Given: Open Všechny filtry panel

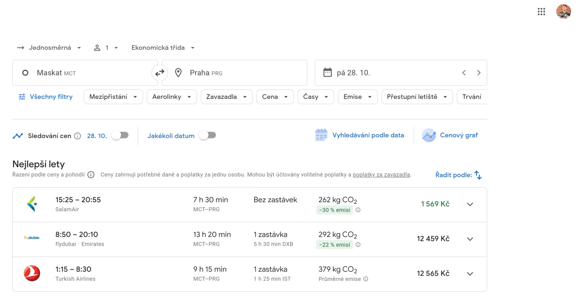Looking at the screenshot, I should tap(46, 97).
